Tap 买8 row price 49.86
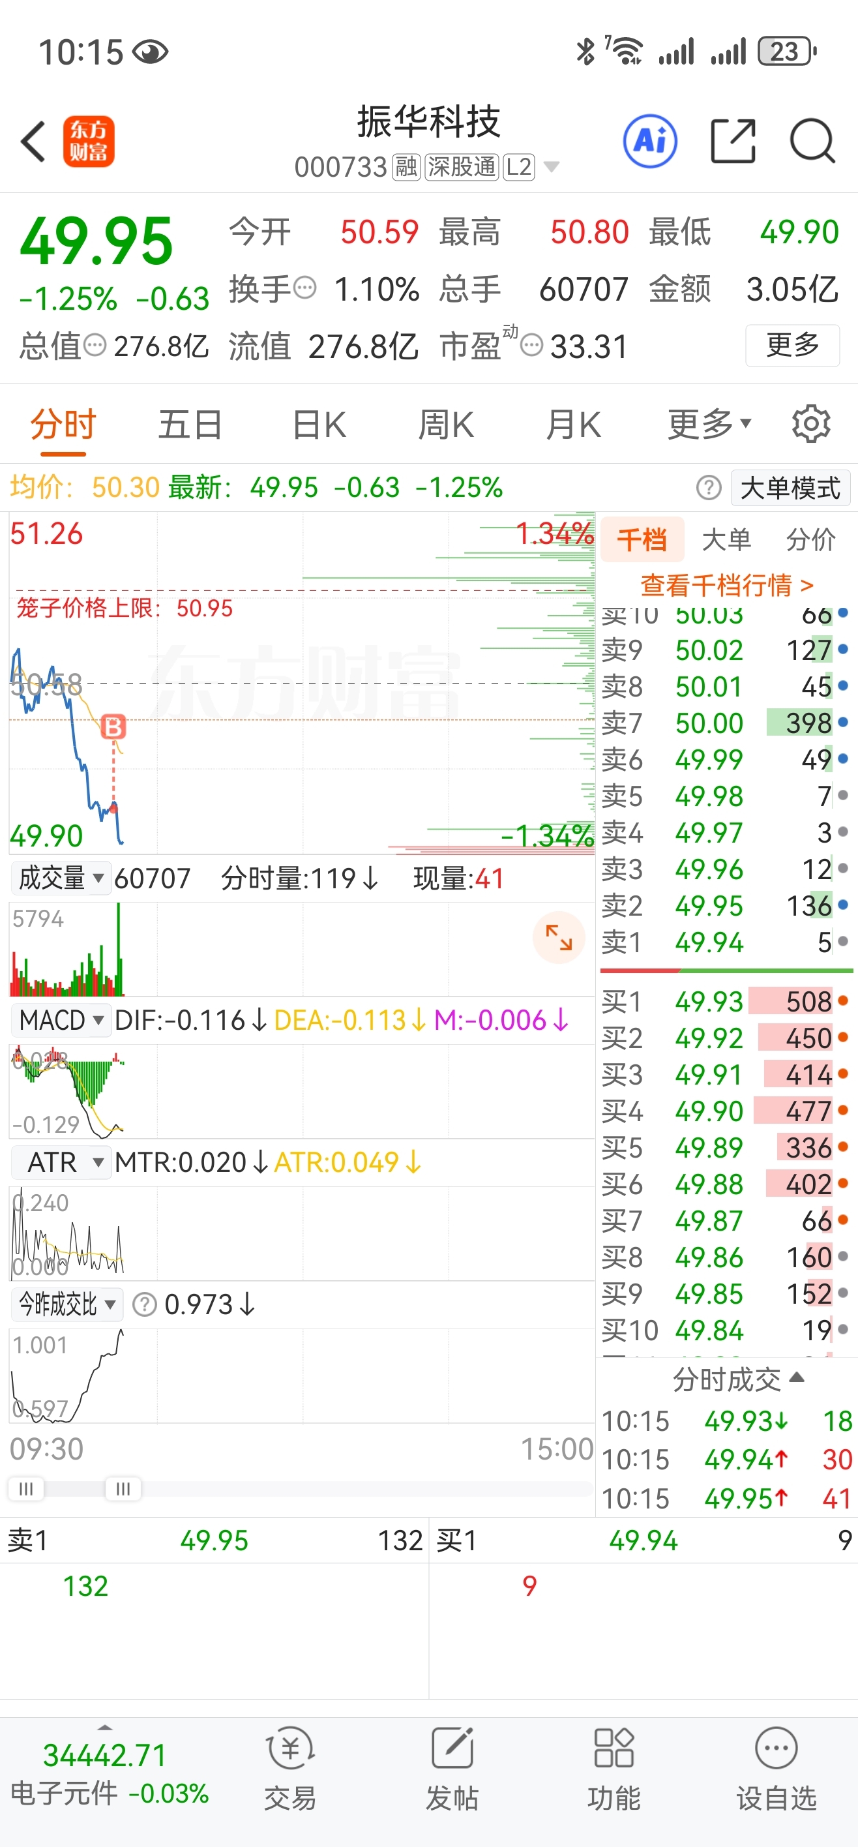The image size is (858, 1847). [709, 1257]
